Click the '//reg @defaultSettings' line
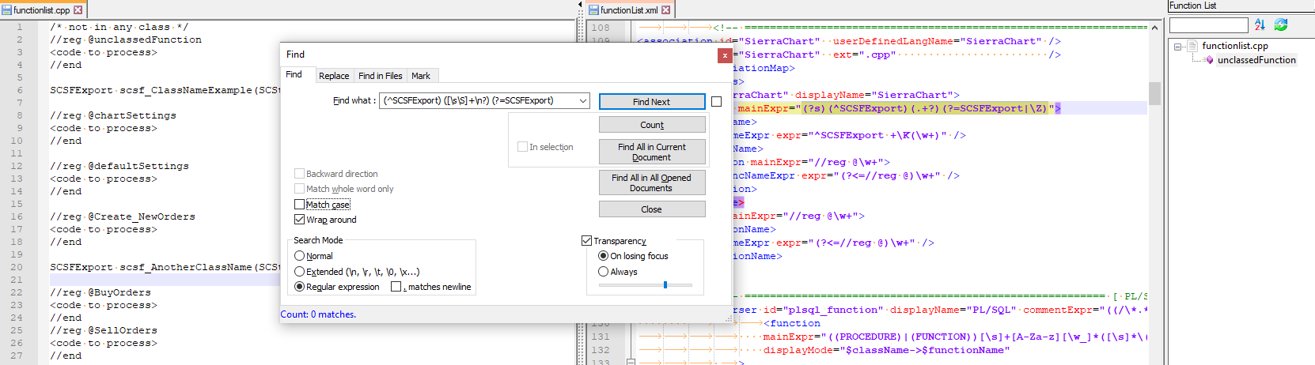The height and width of the screenshot is (365, 1315). [119, 166]
